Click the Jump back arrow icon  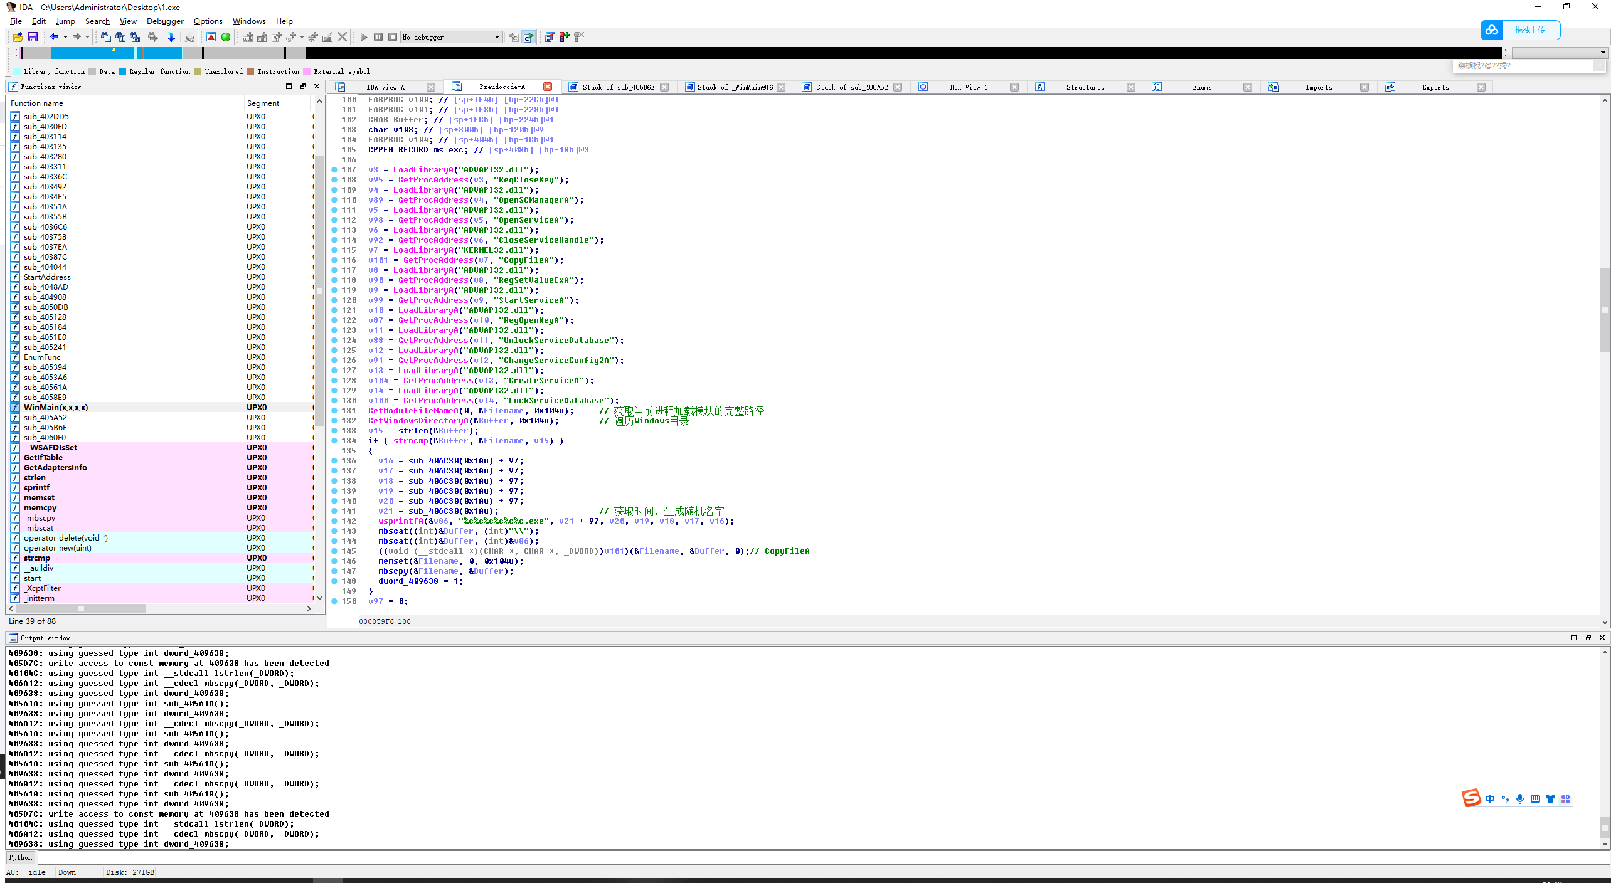[x=55, y=37]
